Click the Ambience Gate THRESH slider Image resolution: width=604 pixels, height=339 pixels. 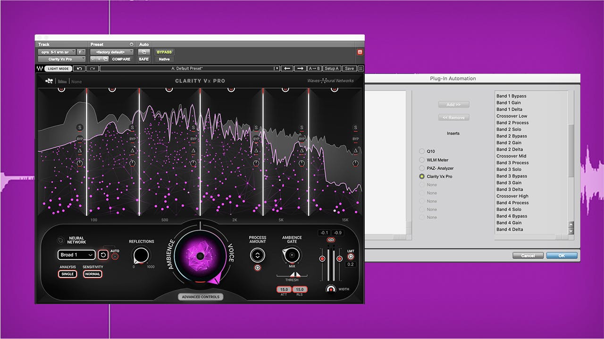click(x=292, y=275)
